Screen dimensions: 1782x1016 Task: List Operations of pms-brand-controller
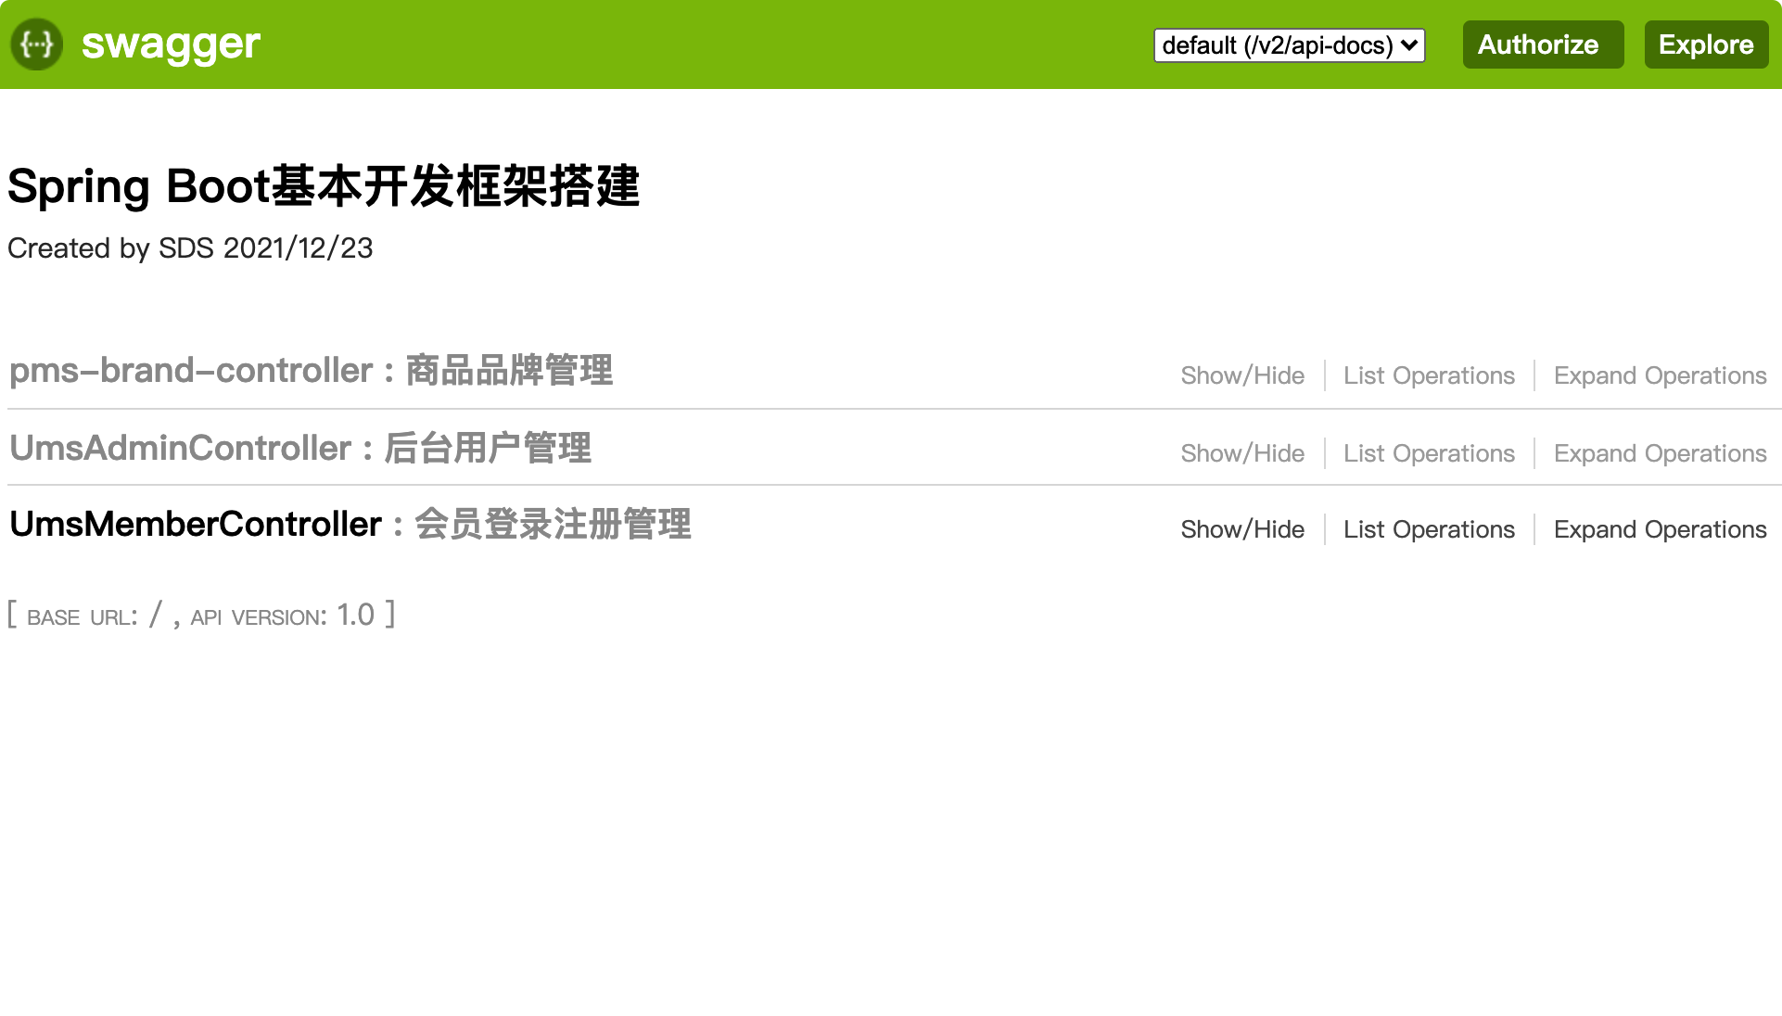click(1429, 375)
